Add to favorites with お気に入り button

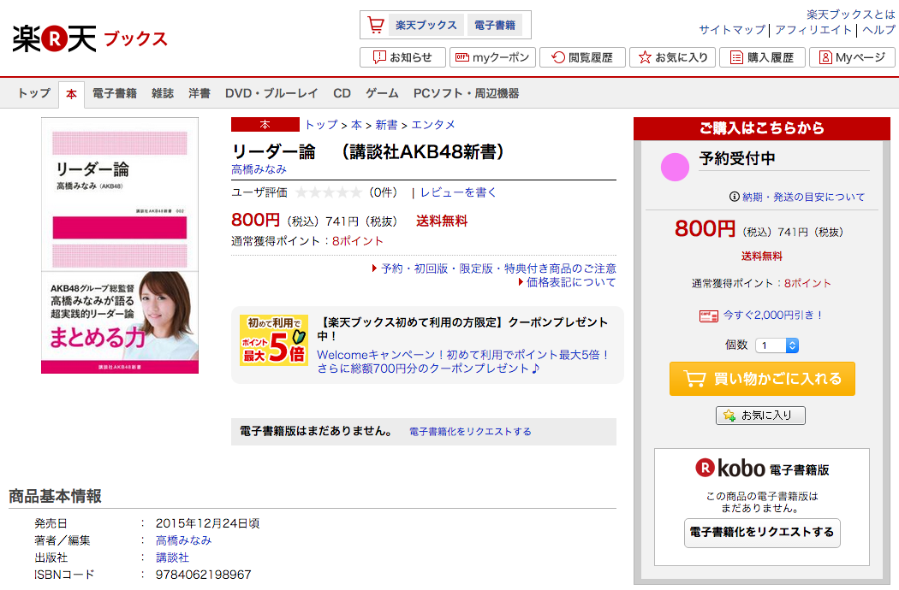coord(760,416)
